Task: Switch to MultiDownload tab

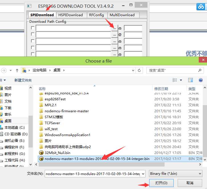Action: click(122, 15)
